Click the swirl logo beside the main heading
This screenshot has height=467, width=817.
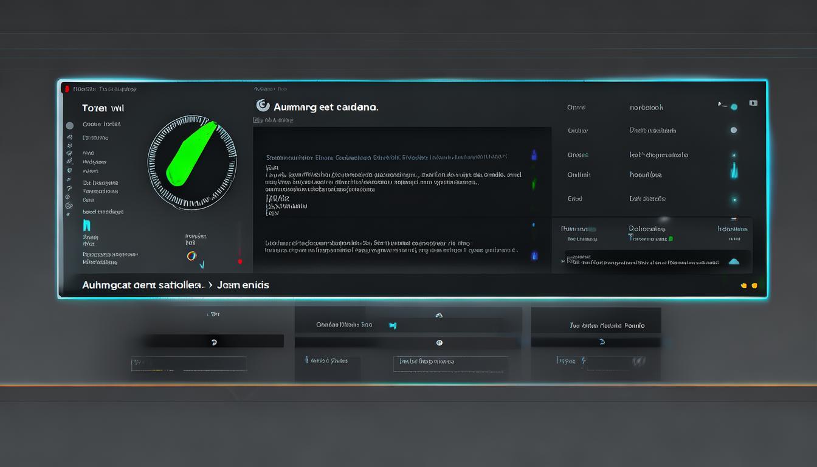click(263, 106)
